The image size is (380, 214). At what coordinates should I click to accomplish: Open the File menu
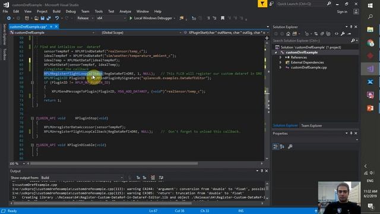click(x=5, y=11)
